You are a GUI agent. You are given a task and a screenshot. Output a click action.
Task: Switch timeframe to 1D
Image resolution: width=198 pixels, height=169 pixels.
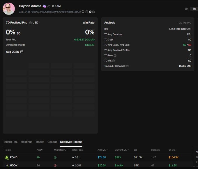click(186, 9)
